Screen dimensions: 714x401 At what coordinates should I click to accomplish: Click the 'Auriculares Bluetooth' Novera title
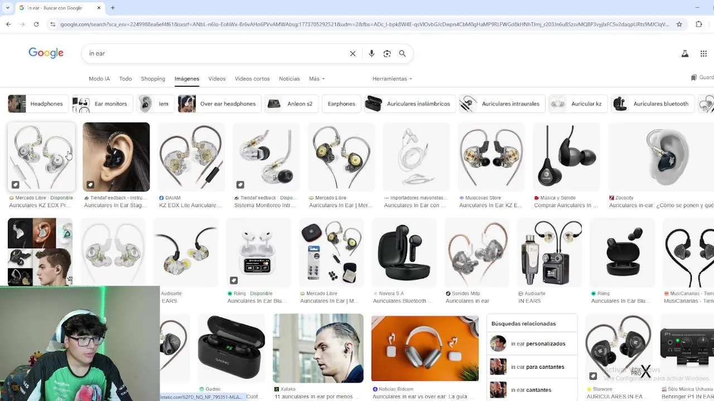[x=403, y=301]
